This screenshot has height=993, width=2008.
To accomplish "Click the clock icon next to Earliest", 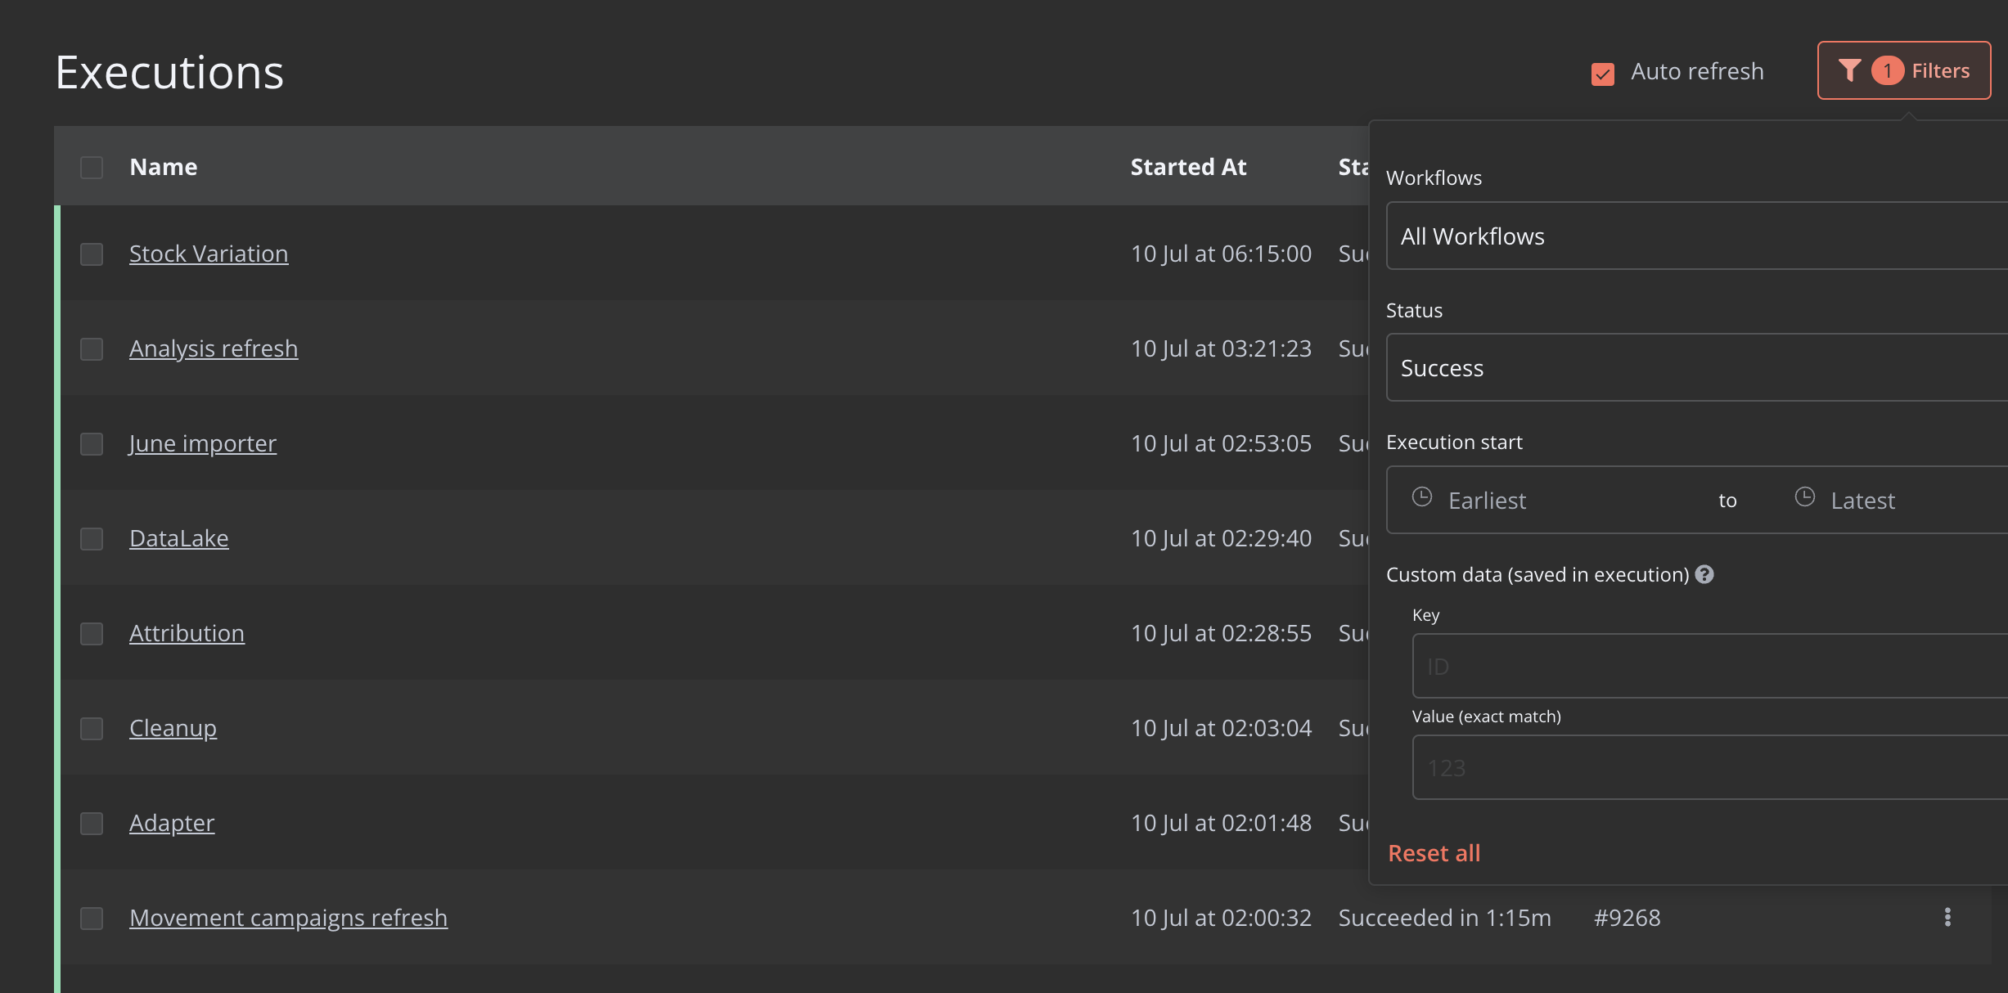I will point(1422,497).
